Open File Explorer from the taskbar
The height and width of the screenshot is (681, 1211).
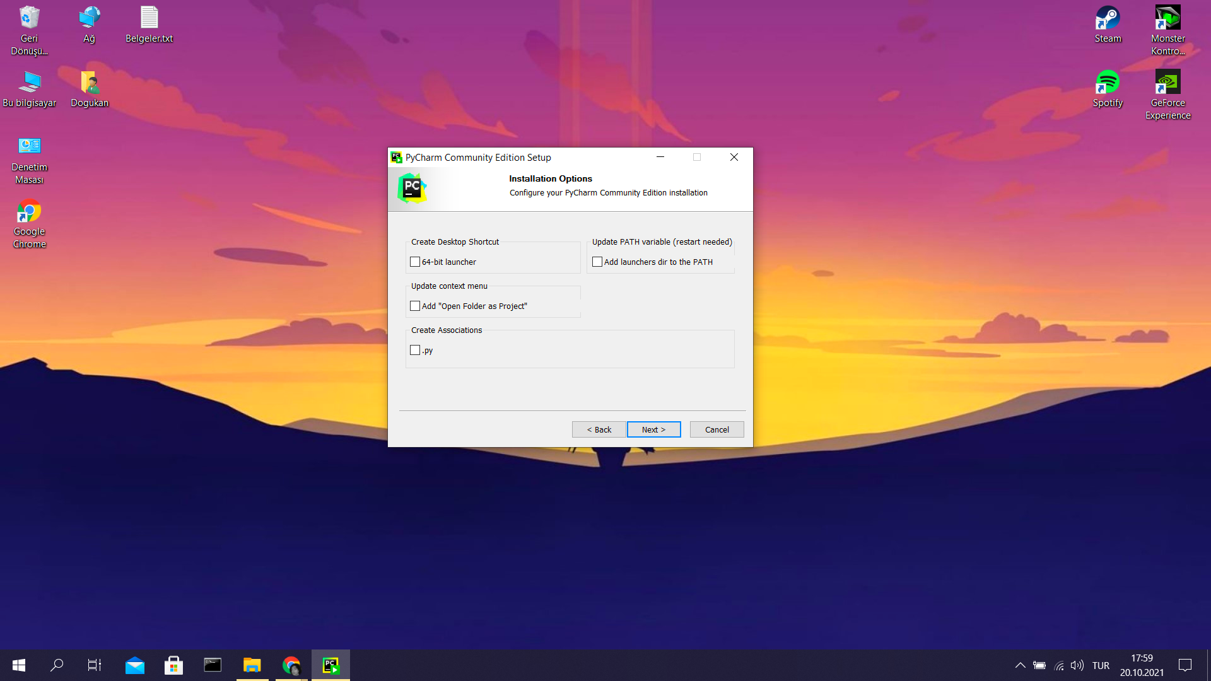[252, 665]
